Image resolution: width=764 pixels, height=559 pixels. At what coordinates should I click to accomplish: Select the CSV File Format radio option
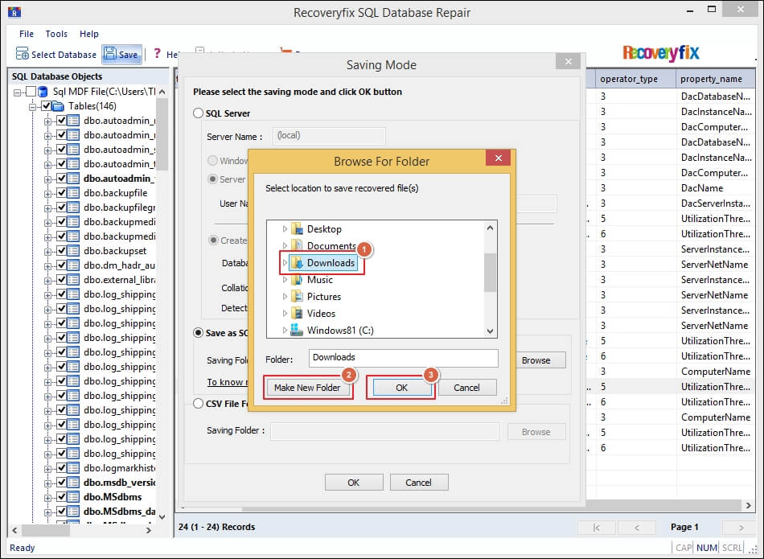(198, 404)
